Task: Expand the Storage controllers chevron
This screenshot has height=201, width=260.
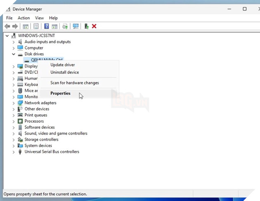Action: 14,140
